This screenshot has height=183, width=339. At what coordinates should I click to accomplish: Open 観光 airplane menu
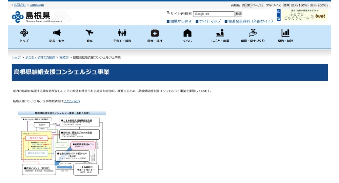89,36
